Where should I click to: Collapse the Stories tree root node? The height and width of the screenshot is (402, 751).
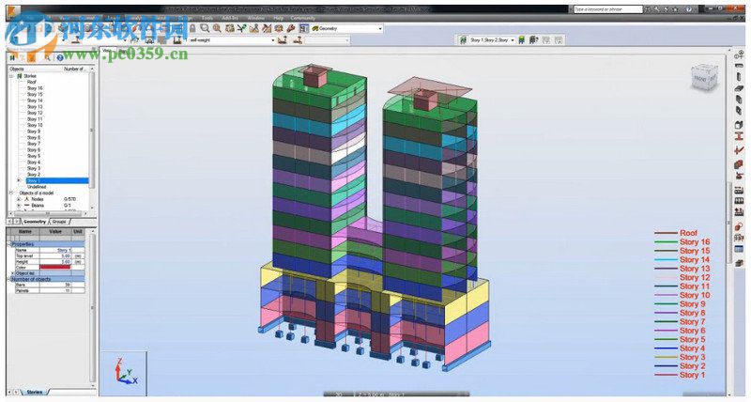point(11,76)
